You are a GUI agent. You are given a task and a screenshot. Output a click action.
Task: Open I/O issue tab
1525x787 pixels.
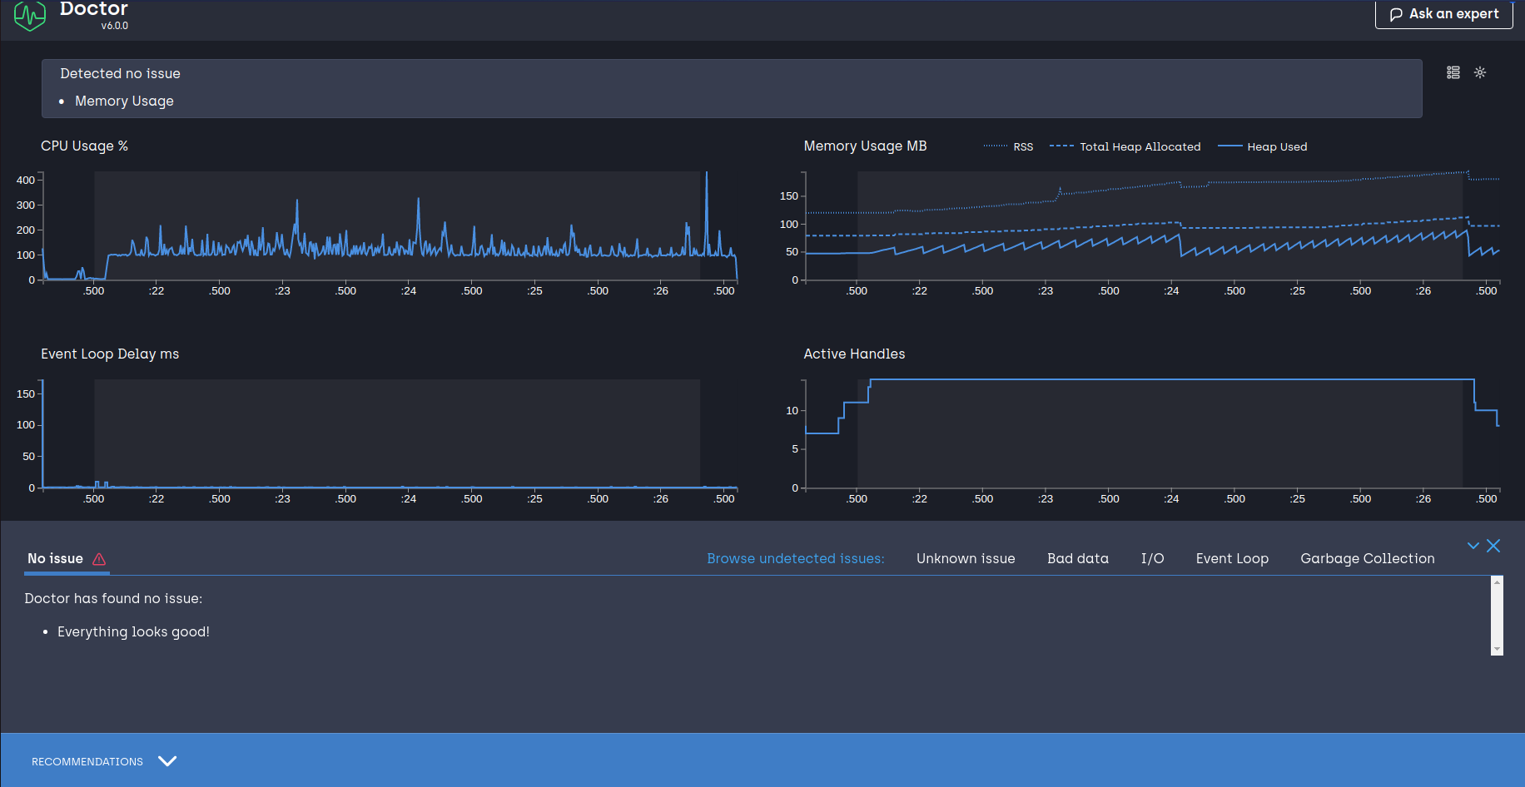1152,558
